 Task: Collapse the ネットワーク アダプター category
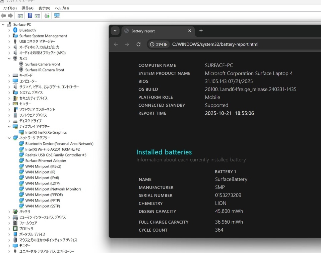pyautogui.click(x=9, y=138)
